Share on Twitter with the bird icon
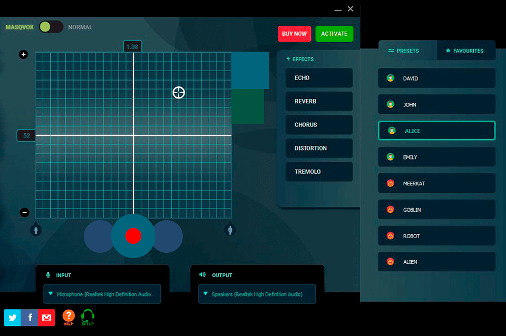 [12, 318]
